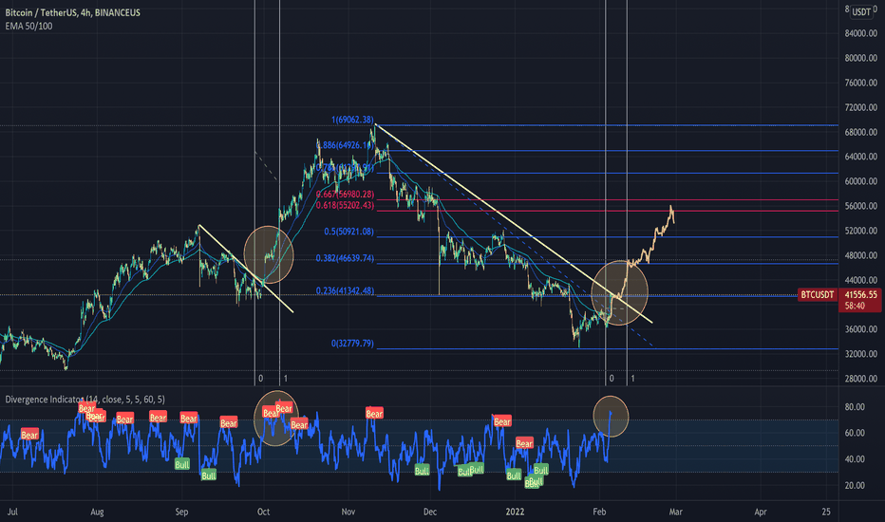This screenshot has width=885, height=522.
Task: Click the 58:40 bar countdown timer
Action: tap(855, 306)
